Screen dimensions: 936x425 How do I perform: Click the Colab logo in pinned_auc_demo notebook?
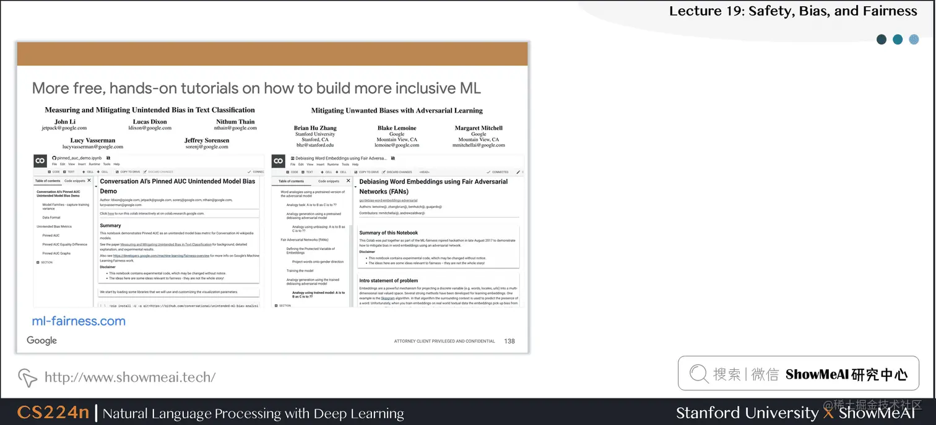(x=40, y=161)
